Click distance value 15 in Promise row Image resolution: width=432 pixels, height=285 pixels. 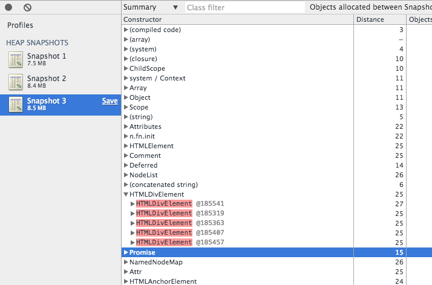coord(399,252)
